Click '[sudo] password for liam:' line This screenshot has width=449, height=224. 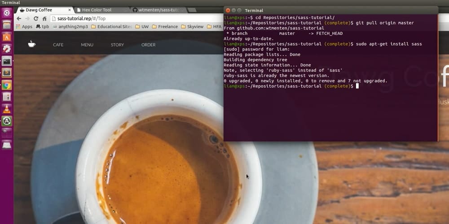[x=256, y=49]
